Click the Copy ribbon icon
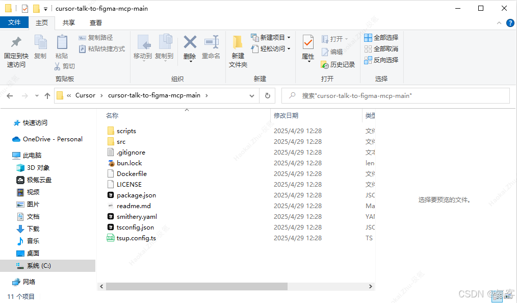 pos(41,42)
